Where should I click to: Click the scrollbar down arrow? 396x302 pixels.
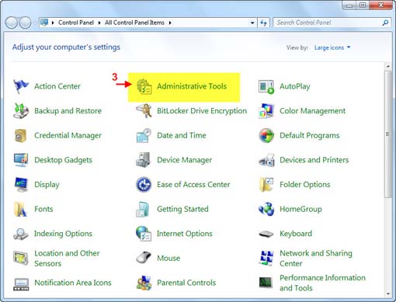[388, 293]
